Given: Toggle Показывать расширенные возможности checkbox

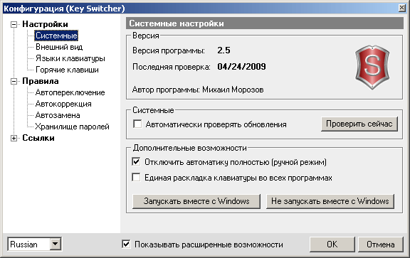Looking at the screenshot, I should [126, 244].
